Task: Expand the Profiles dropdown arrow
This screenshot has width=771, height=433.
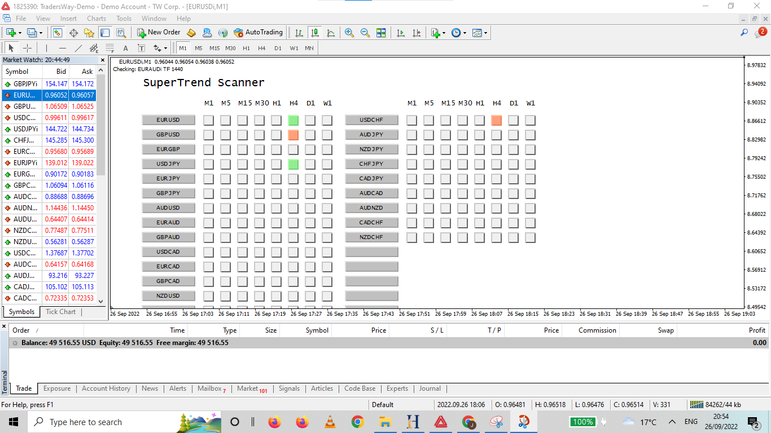Action: (x=41, y=33)
